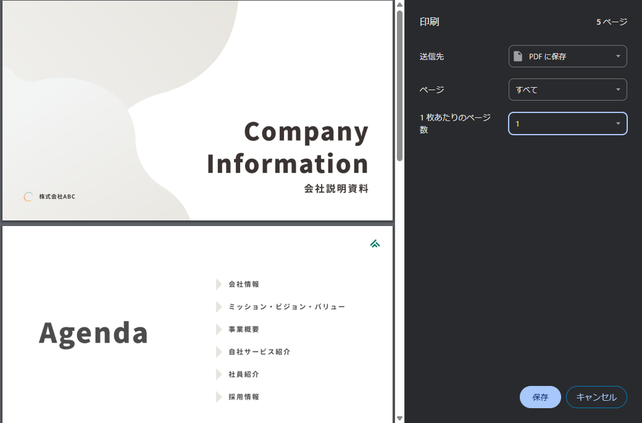Click the preview scrollbar down arrow

(399, 419)
